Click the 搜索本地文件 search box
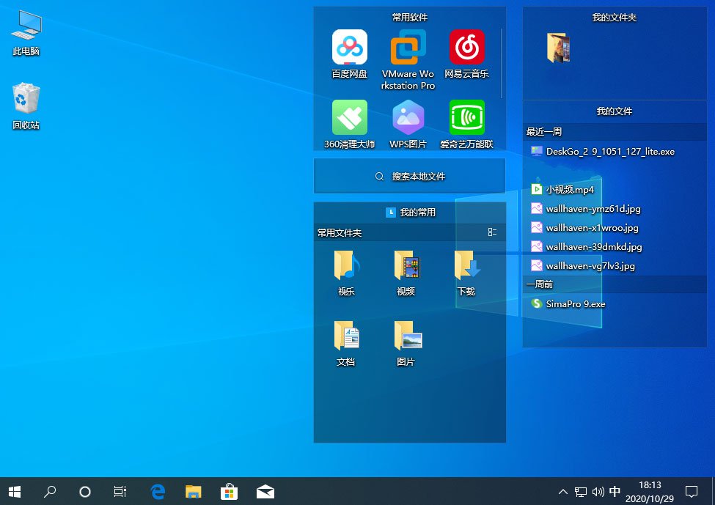Image resolution: width=715 pixels, height=505 pixels. pos(409,176)
